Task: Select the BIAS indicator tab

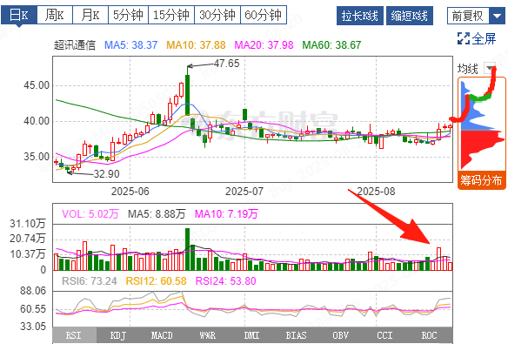Action: 296,335
